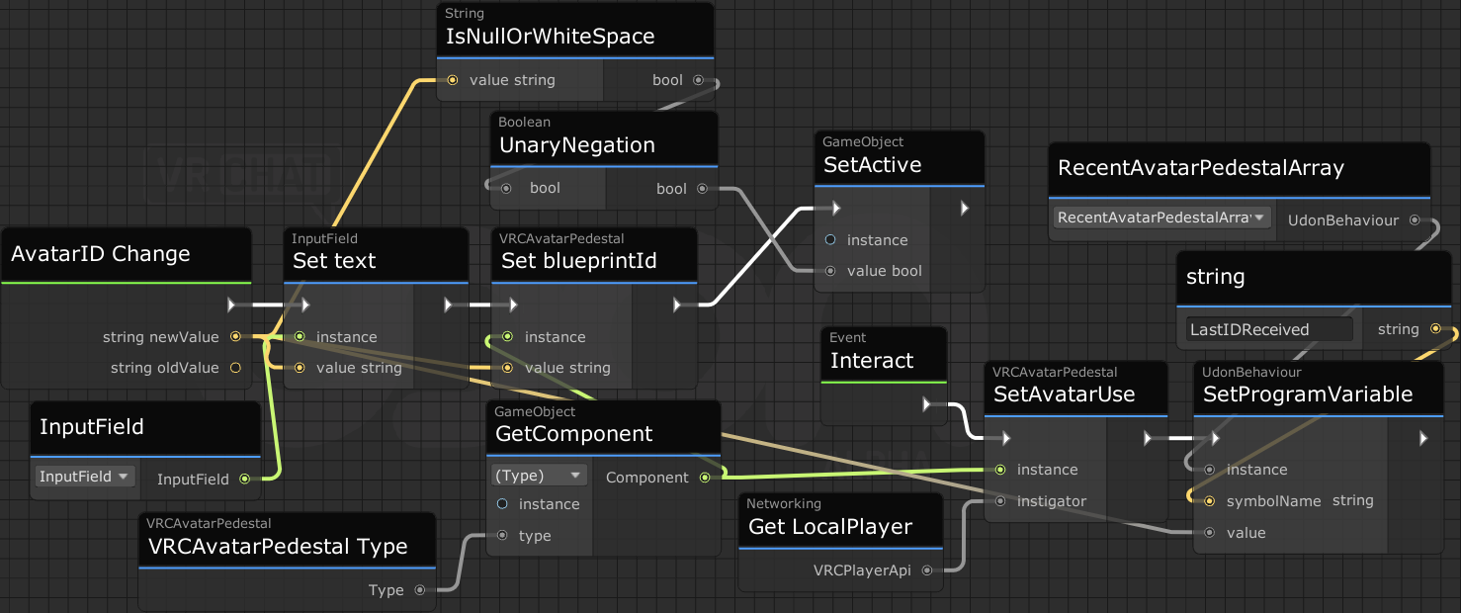Screen dimensions: 1461x613
Task: Click the string oldValue output port
Action: click(235, 368)
